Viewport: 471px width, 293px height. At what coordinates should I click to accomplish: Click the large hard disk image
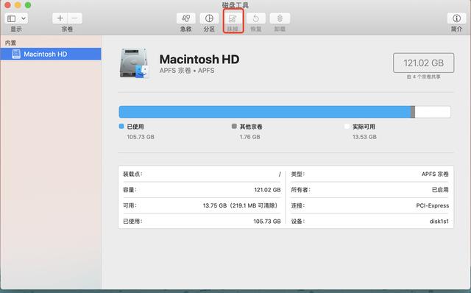pos(134,63)
